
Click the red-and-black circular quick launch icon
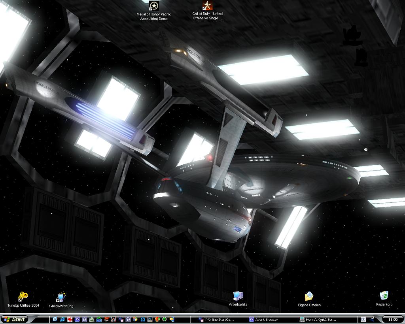114,319
